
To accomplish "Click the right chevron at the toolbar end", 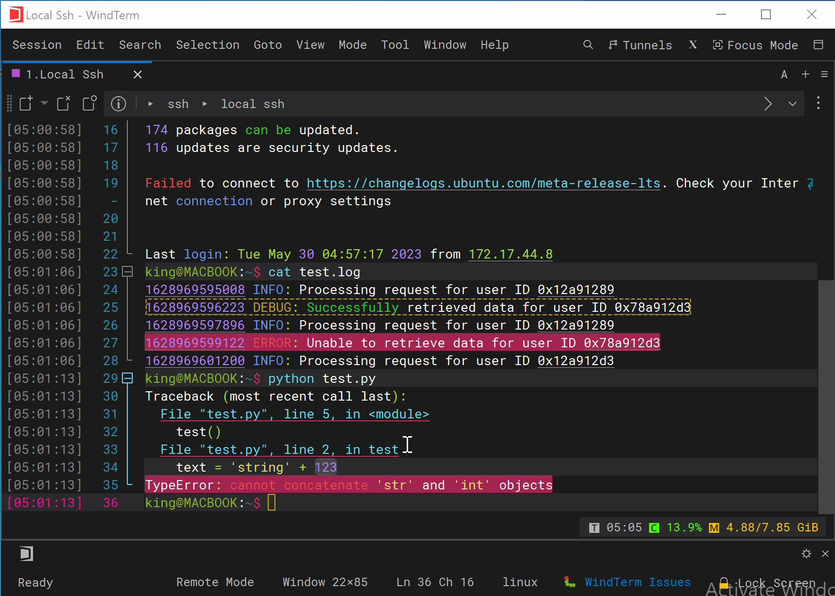I will tap(768, 104).
